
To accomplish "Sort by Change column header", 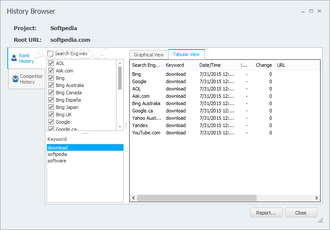I will click(x=262, y=65).
